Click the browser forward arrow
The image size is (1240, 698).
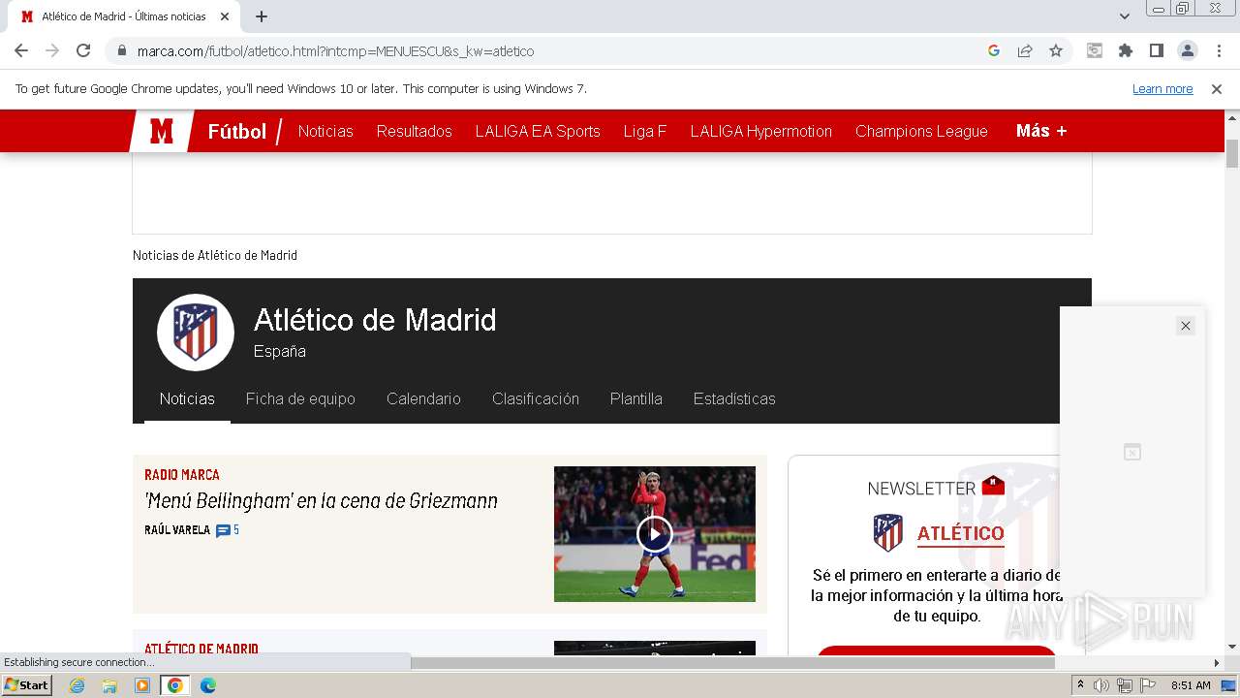click(52, 50)
